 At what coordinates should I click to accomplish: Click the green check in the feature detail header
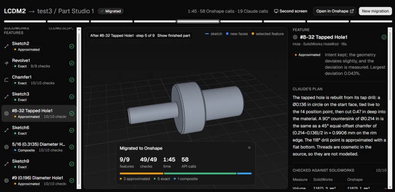click(384, 37)
